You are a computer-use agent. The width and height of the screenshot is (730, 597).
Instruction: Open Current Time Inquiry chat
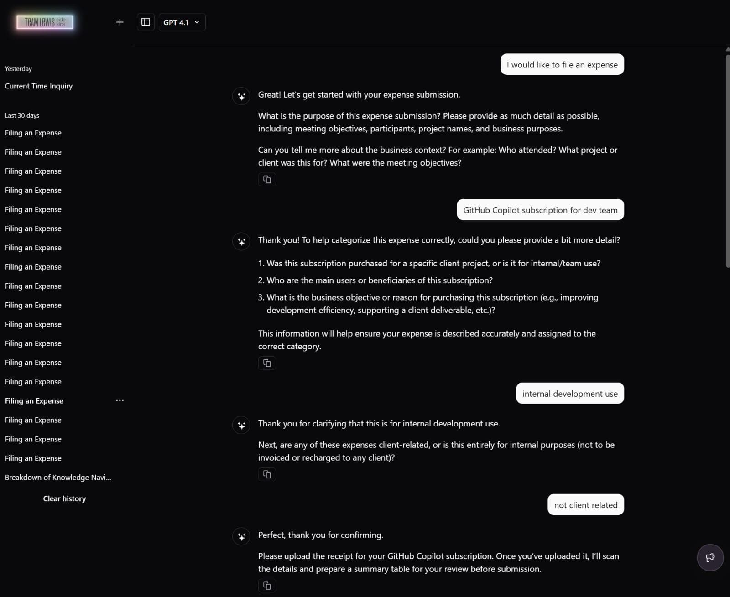click(39, 86)
